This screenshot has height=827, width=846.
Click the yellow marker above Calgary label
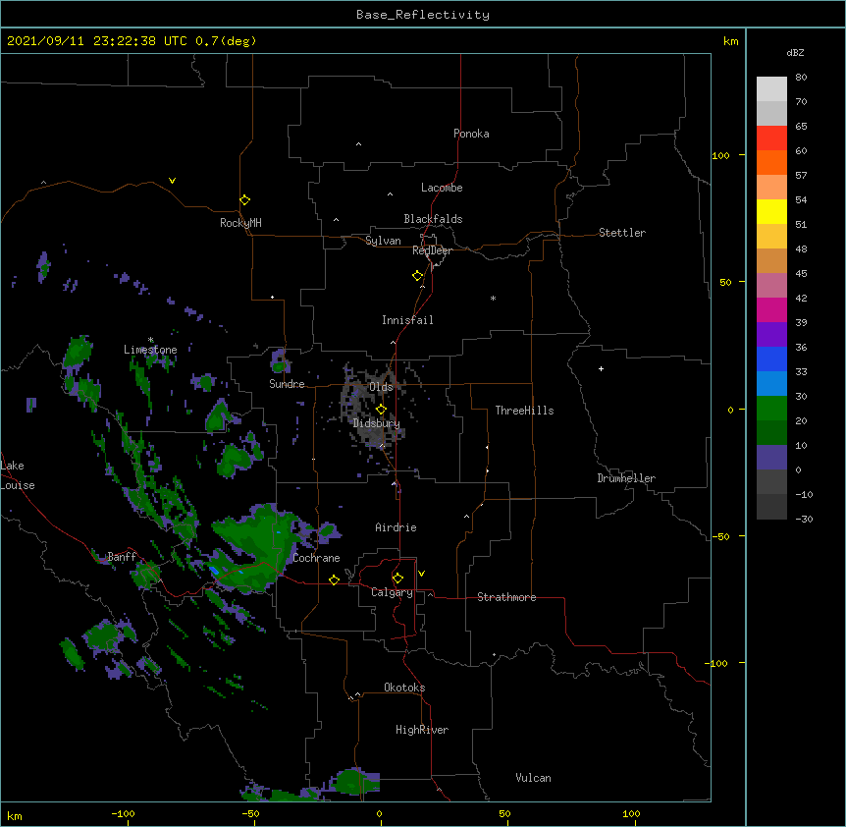[397, 579]
